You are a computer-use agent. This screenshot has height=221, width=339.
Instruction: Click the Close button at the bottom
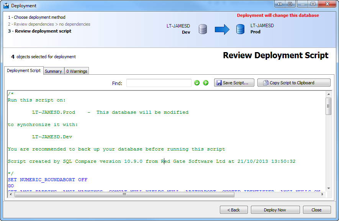pyautogui.click(x=317, y=210)
